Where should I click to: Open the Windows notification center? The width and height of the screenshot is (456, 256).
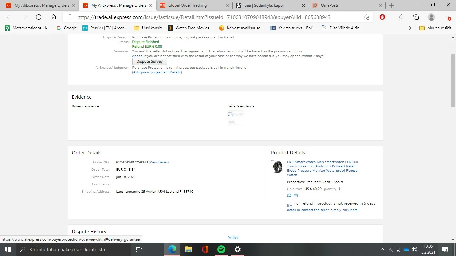[x=445, y=249]
